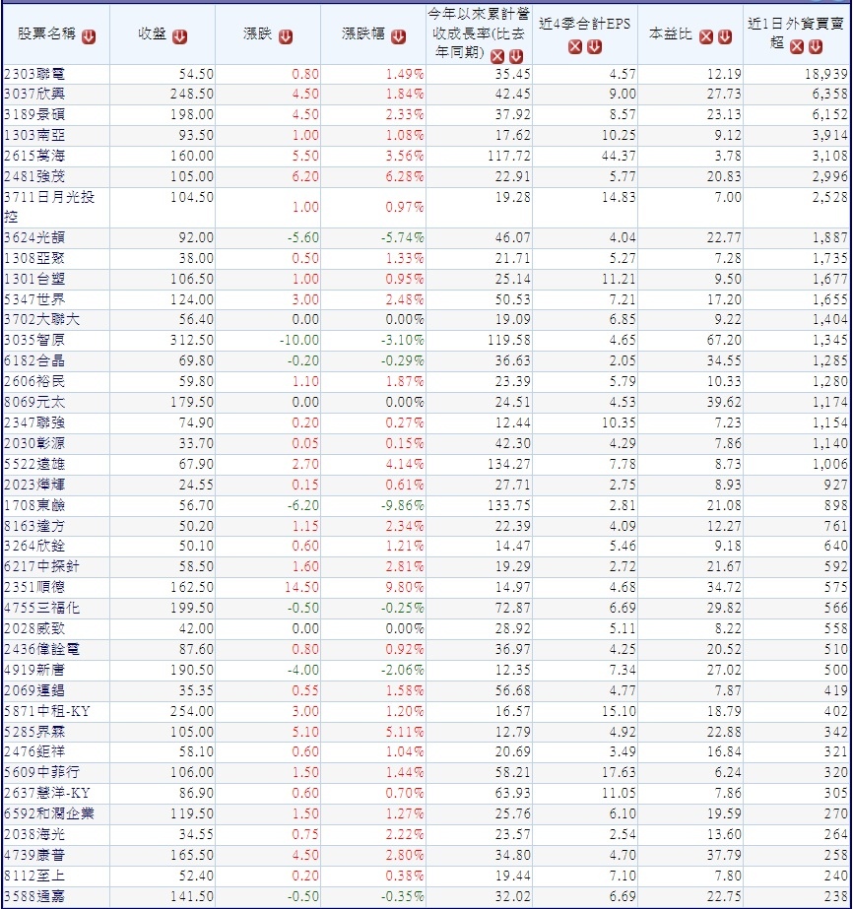
Task: Select stock 3035智原
Action: click(x=34, y=341)
